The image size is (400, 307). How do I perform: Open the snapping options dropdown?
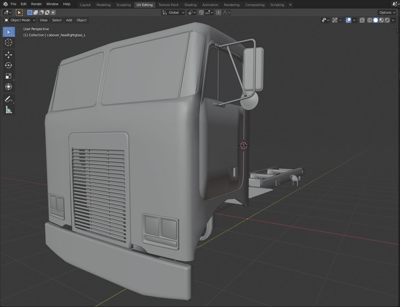click(209, 12)
